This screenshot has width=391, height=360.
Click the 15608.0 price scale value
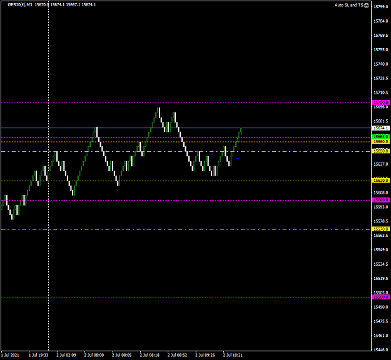(381, 193)
